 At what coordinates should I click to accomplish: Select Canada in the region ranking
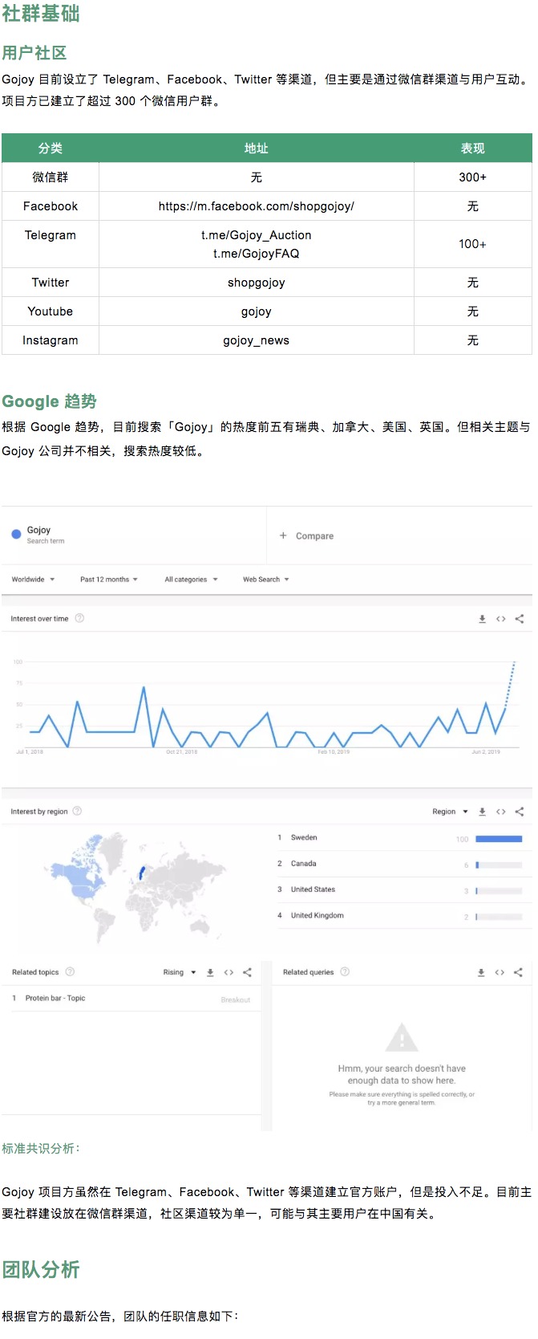pyautogui.click(x=303, y=864)
